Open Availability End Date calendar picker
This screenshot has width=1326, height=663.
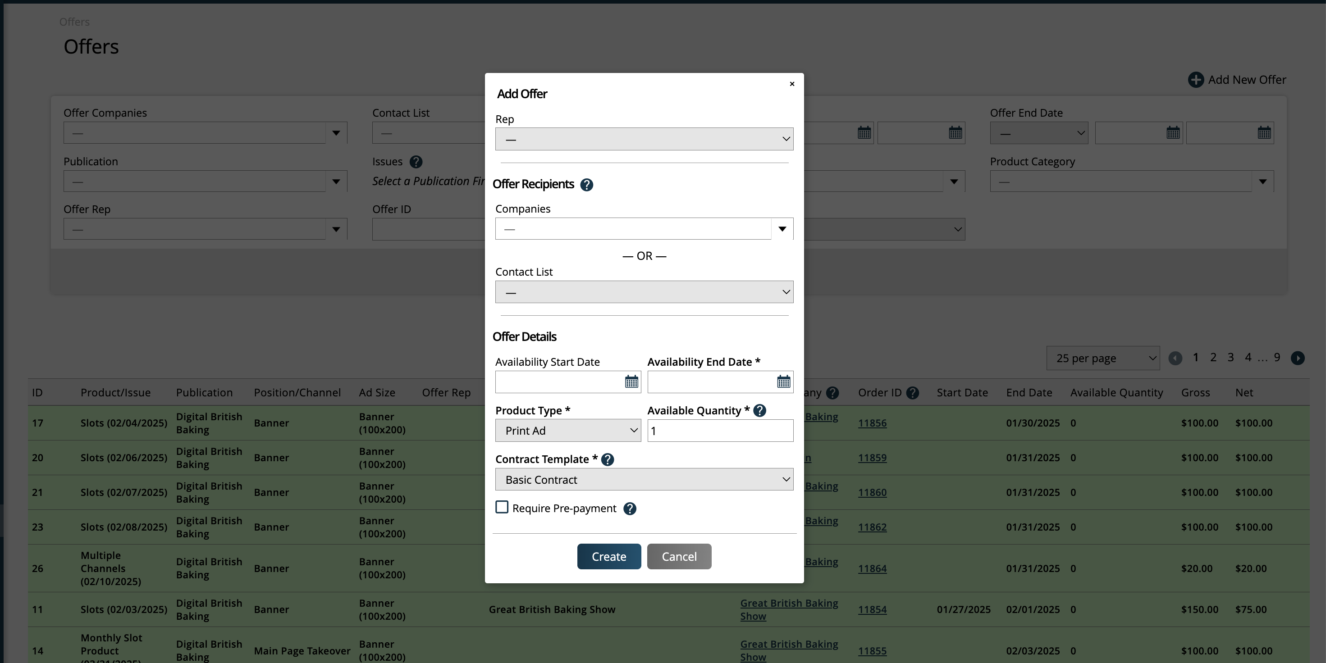[783, 381]
